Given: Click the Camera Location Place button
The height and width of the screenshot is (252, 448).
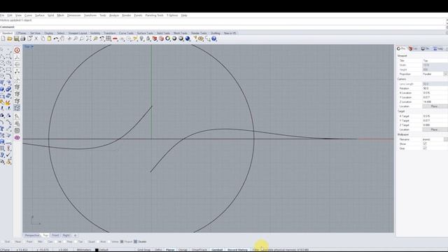Looking at the screenshot, I should coord(435,106).
